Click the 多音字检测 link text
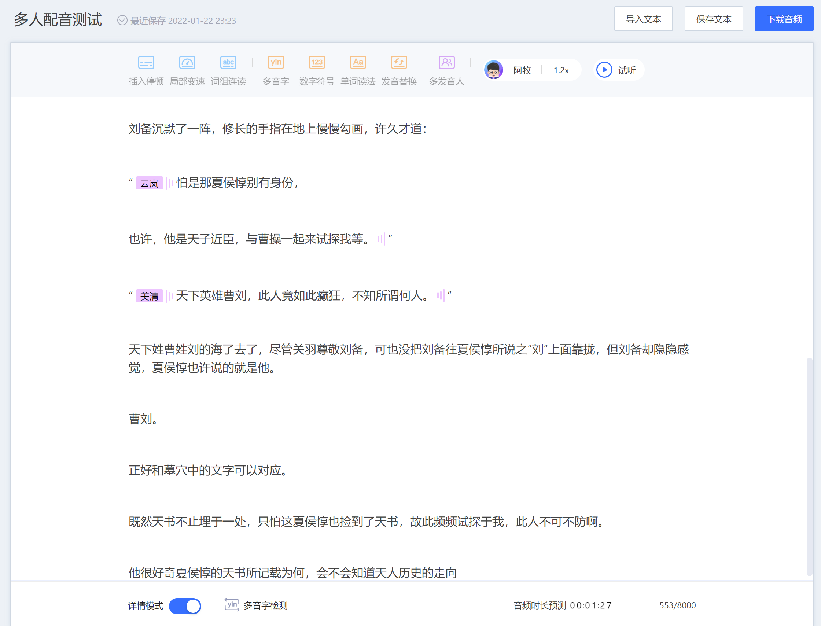Screen dimensions: 821x626 pyautogui.click(x=265, y=605)
